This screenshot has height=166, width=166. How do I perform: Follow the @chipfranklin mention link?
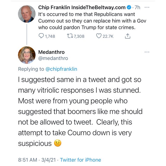pos(61,69)
